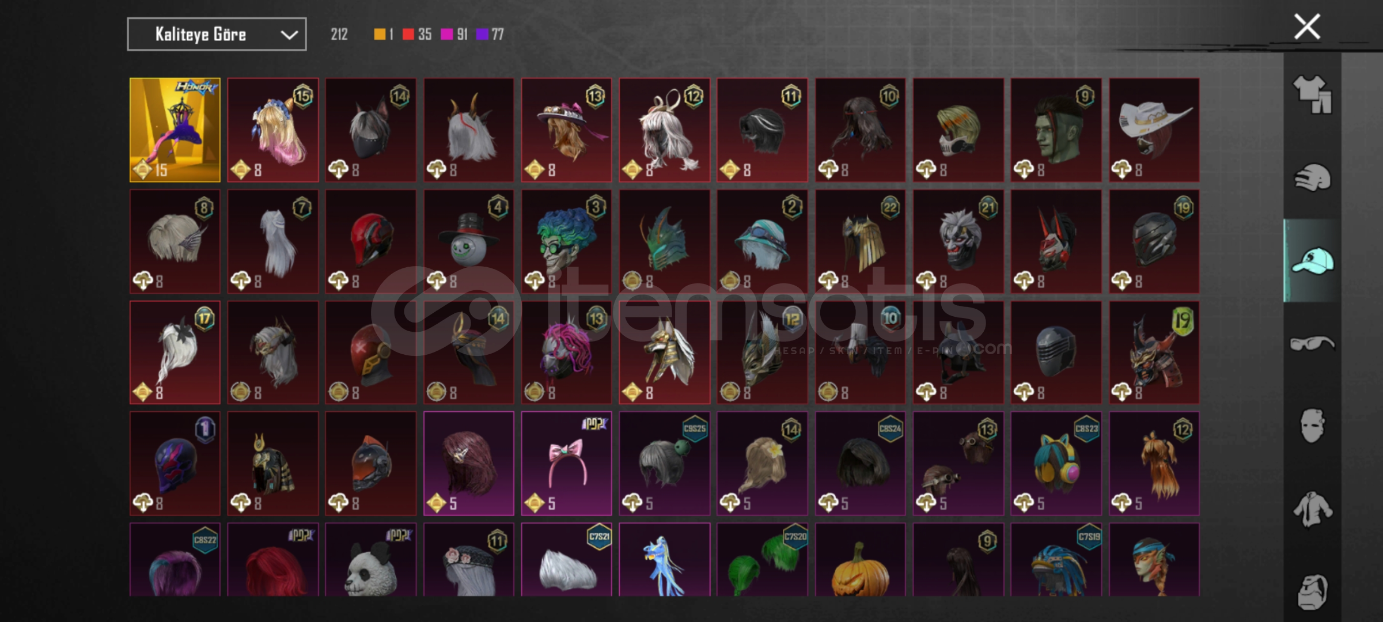Viewport: 1383px width, 622px height.
Task: Select the white cowboy hat item
Action: [x=1154, y=130]
